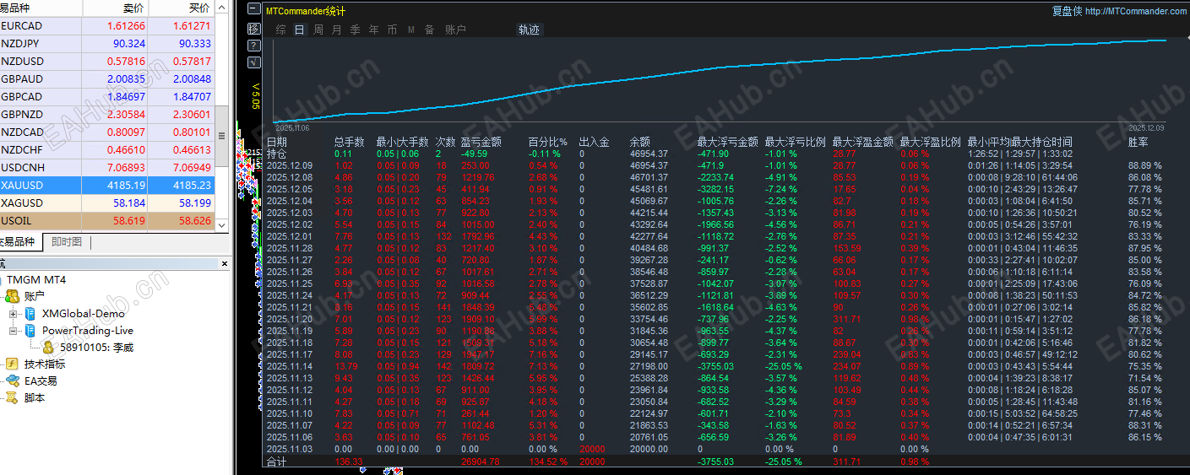Open help via the question mark icon
Screen dimensions: 1190x475
click(x=254, y=46)
